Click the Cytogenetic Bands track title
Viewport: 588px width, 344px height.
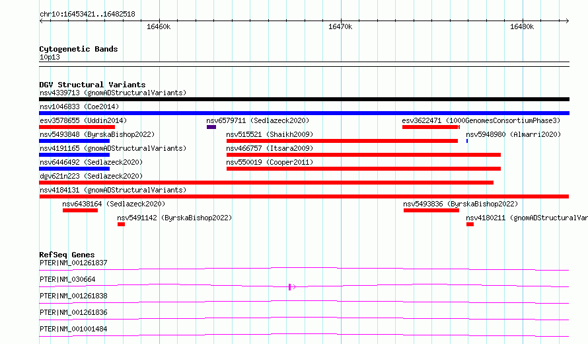(79, 49)
